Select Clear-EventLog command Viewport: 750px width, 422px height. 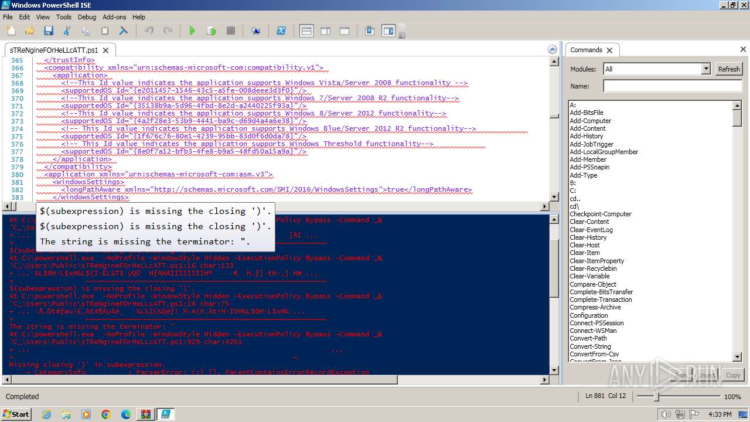[x=591, y=230]
